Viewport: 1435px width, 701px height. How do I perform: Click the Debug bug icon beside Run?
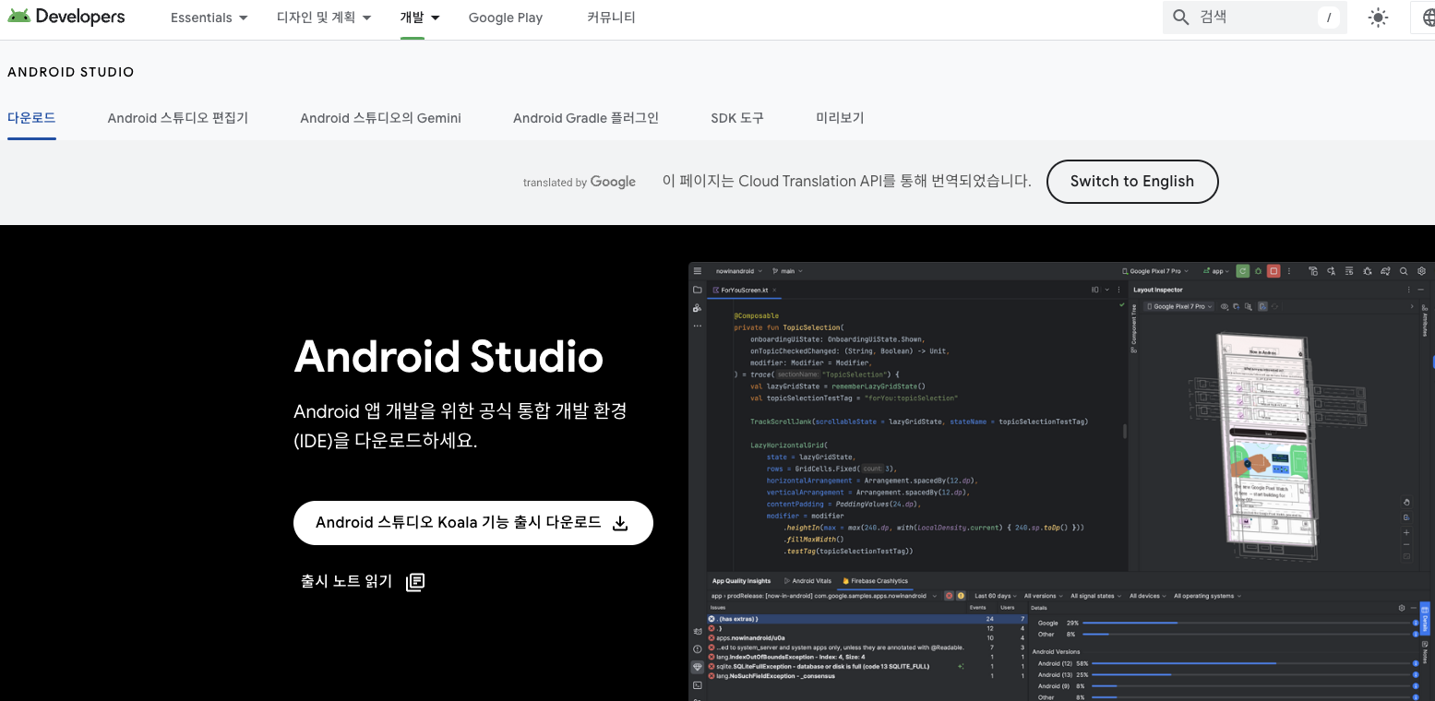click(x=1258, y=271)
